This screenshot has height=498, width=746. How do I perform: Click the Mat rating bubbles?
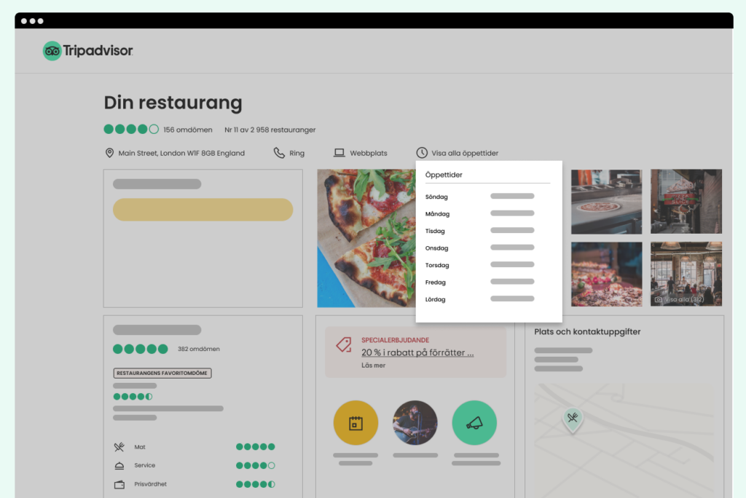(256, 446)
